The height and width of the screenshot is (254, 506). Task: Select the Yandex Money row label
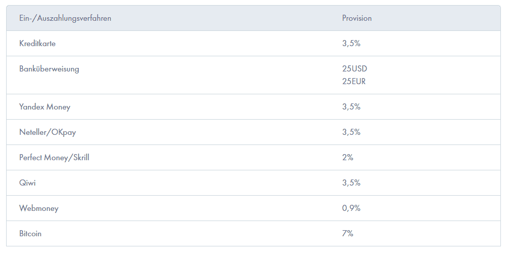[45, 107]
